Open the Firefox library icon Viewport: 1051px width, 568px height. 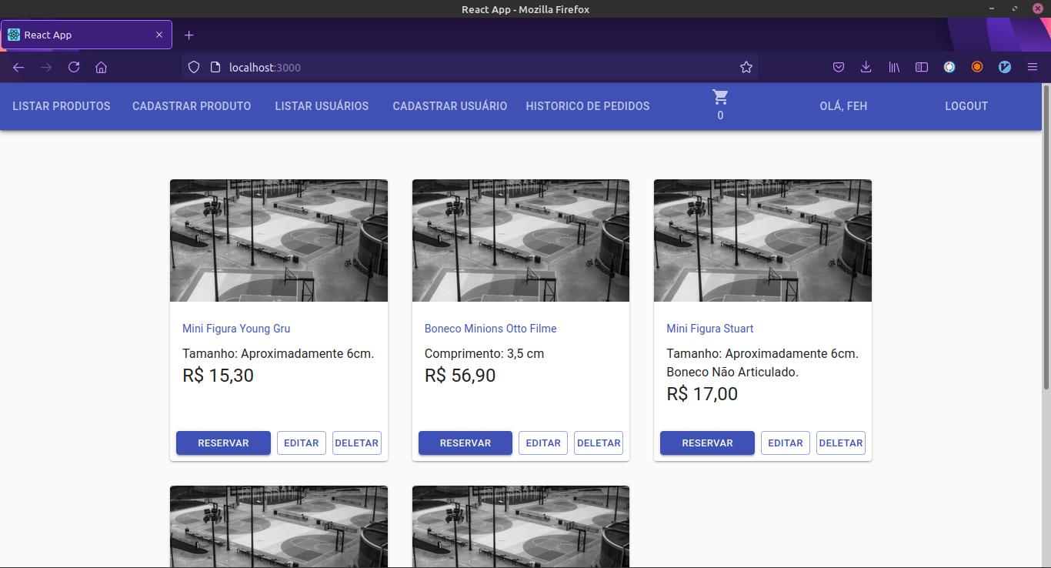point(894,68)
